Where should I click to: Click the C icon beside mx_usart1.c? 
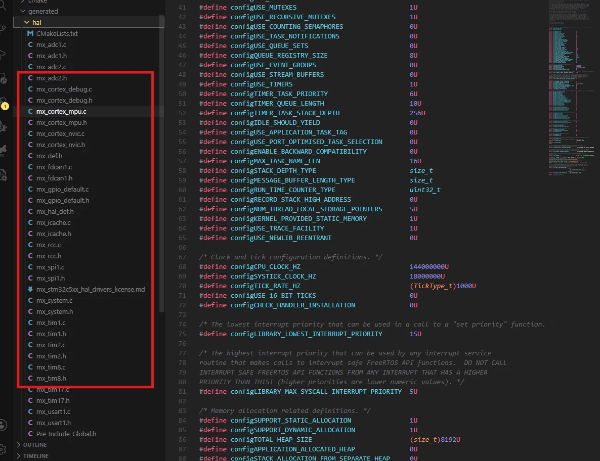coord(30,411)
